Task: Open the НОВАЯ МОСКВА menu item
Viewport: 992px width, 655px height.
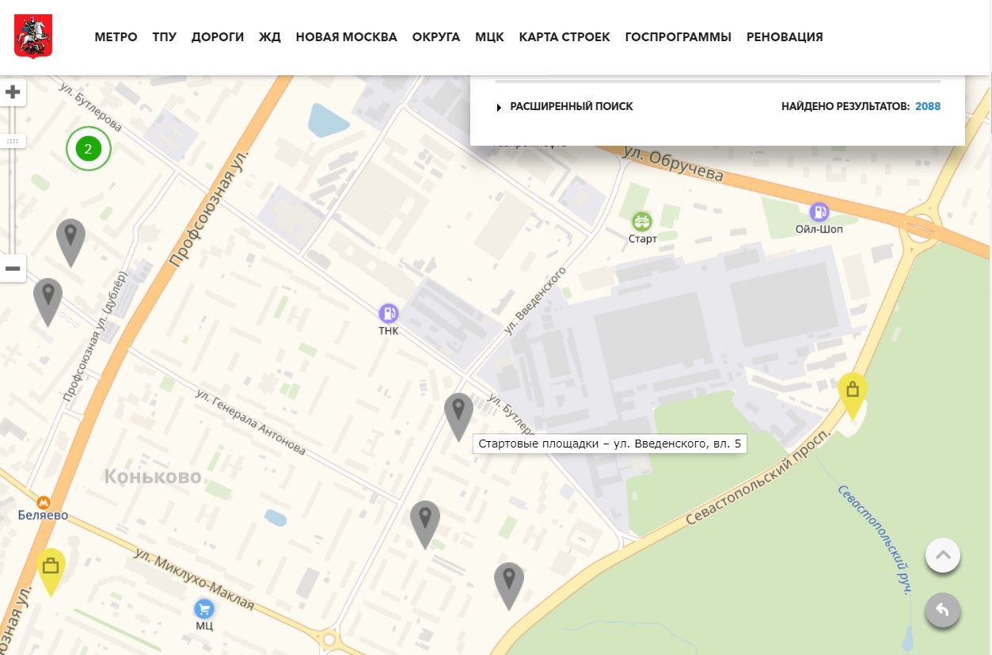Action: [x=347, y=37]
